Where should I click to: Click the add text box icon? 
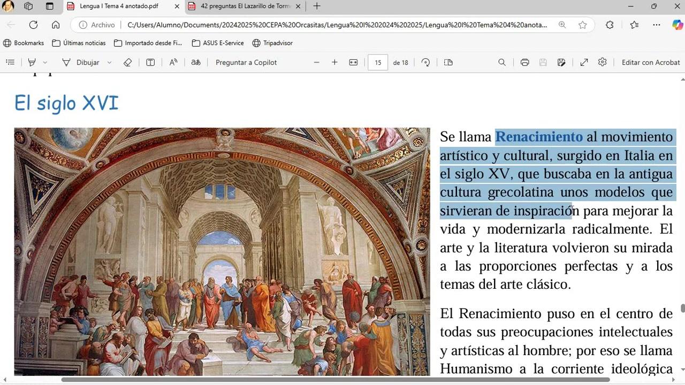pyautogui.click(x=150, y=63)
